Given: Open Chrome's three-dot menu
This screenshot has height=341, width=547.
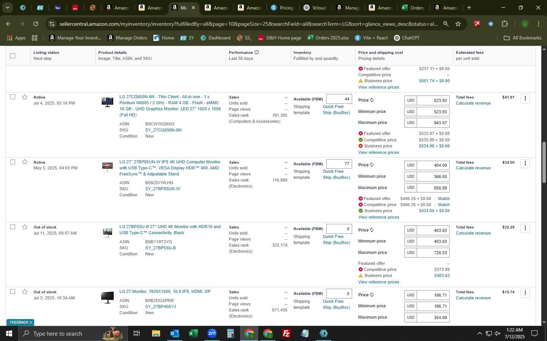Looking at the screenshot, I should point(539,24).
